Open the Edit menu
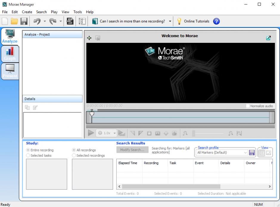Viewport: 280px width, 207px height. (x=15, y=12)
